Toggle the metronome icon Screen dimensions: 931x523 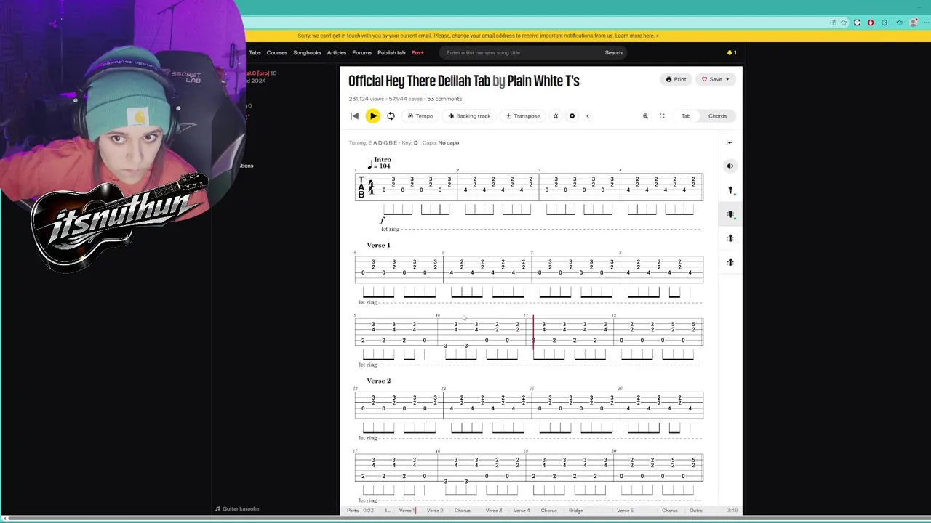point(555,116)
